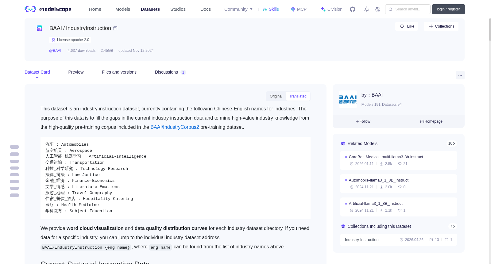Open the Docs menu item
The height and width of the screenshot is (264, 491).
pyautogui.click(x=206, y=9)
